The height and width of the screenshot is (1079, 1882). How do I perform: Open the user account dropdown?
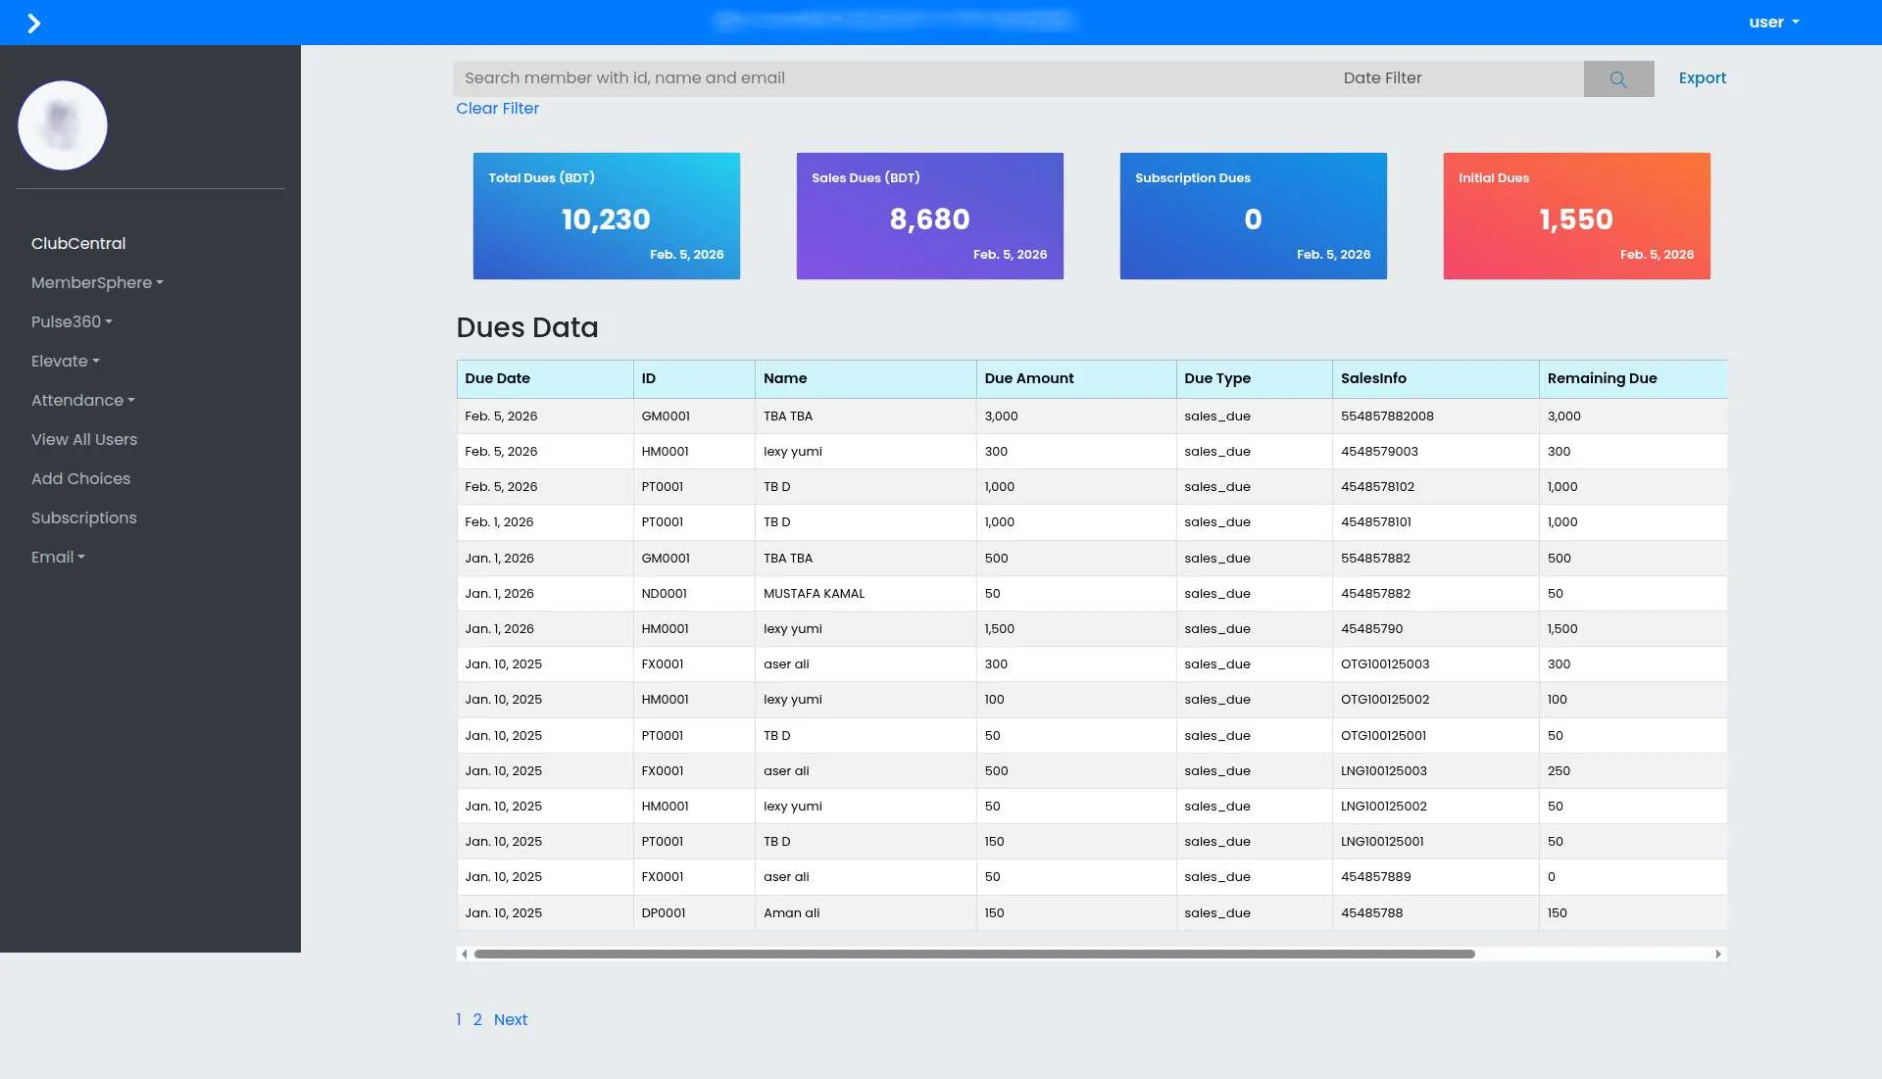coord(1772,22)
